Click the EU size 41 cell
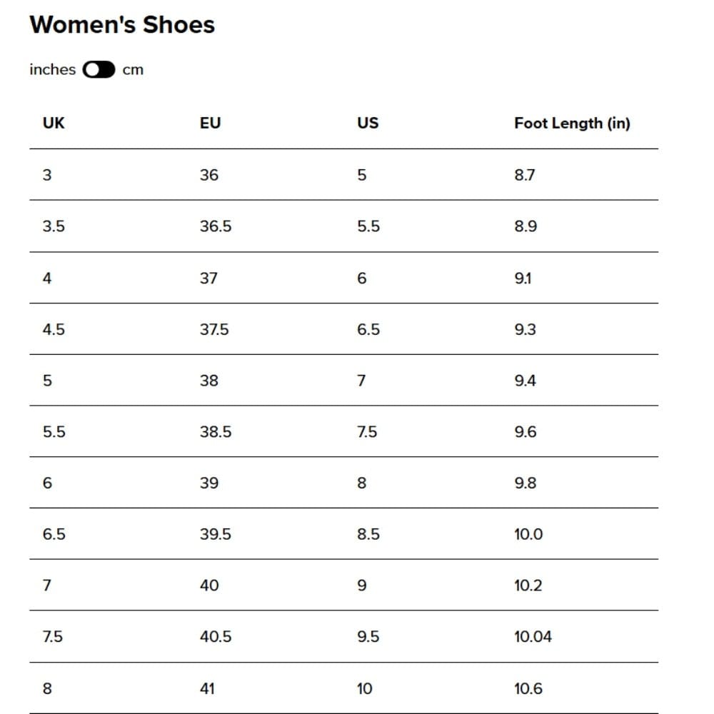 [207, 688]
